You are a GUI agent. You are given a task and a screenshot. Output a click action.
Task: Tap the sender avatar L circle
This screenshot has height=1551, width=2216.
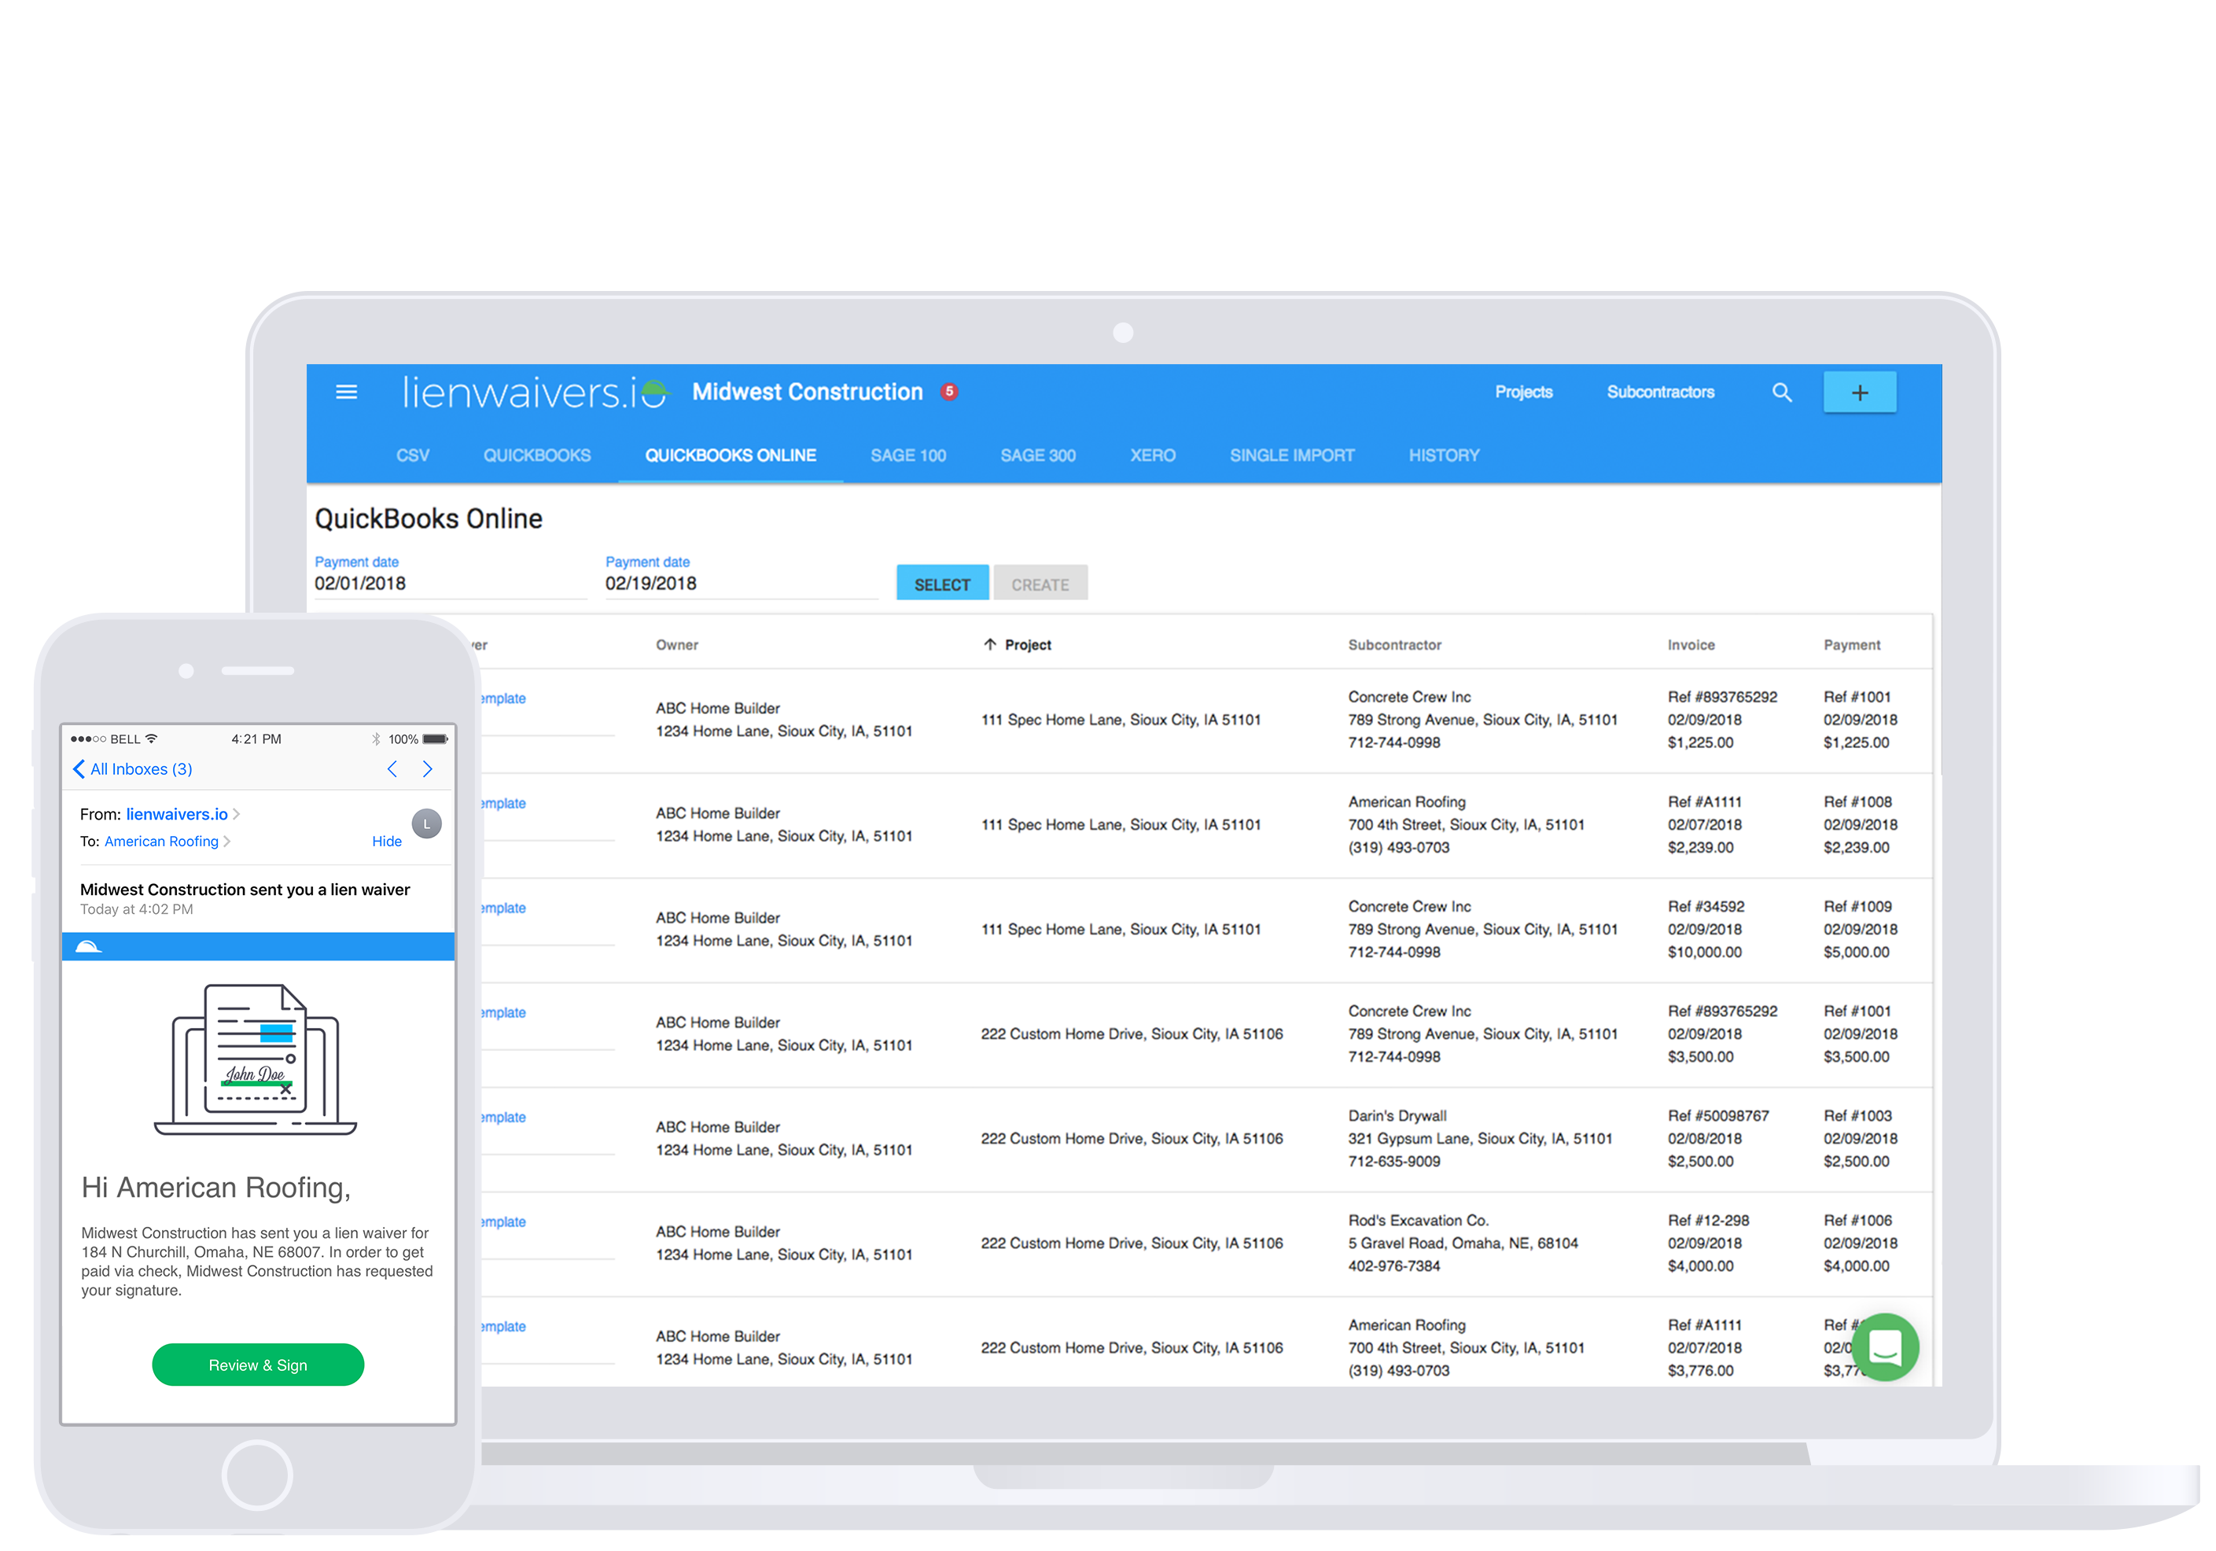coord(426,823)
